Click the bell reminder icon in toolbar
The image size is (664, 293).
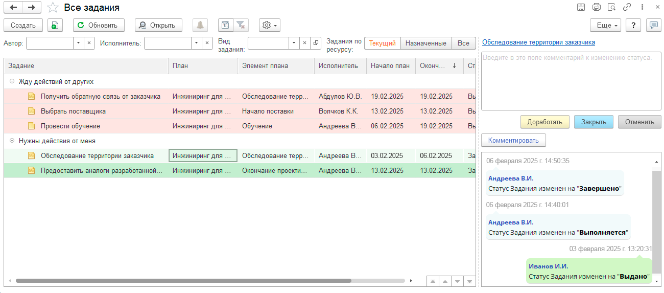(200, 25)
